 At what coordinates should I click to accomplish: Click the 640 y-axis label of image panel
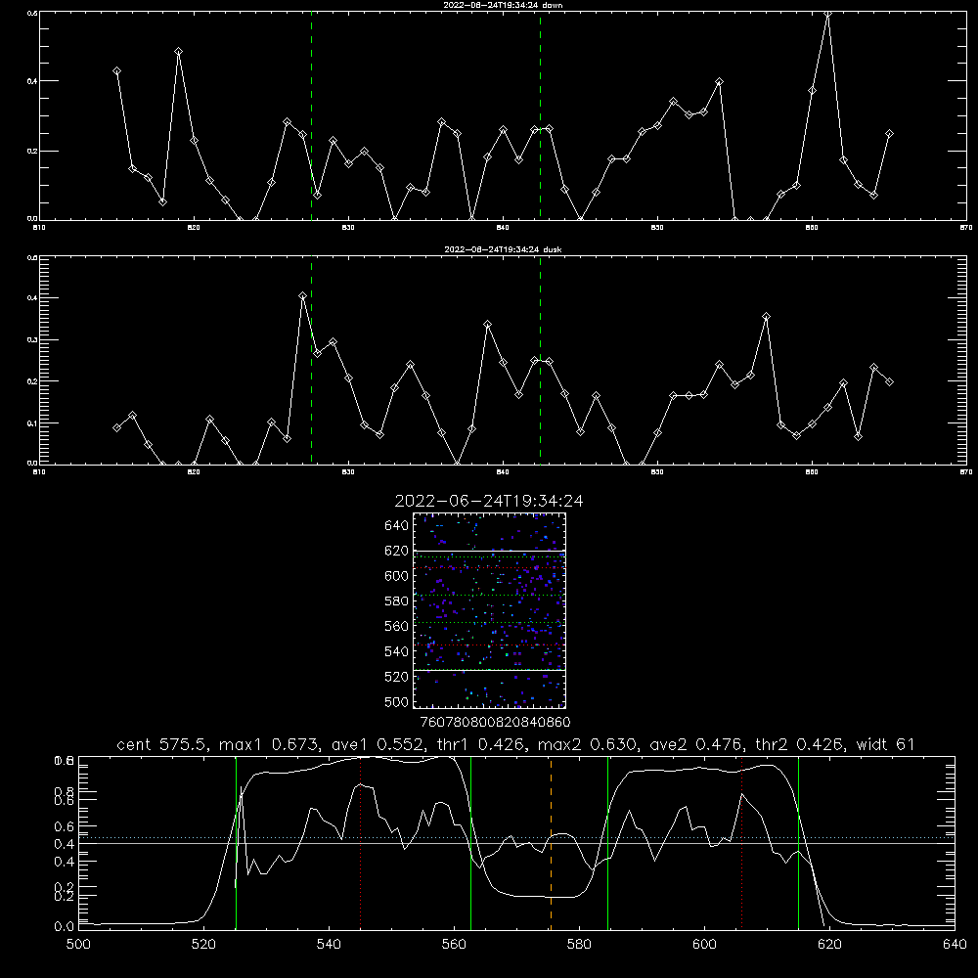tap(397, 526)
